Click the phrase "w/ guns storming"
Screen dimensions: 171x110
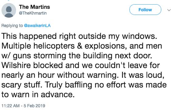coord(34,56)
